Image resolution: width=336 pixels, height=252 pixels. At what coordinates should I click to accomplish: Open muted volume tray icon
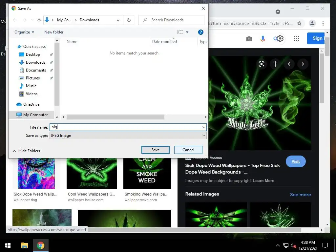[293, 245]
